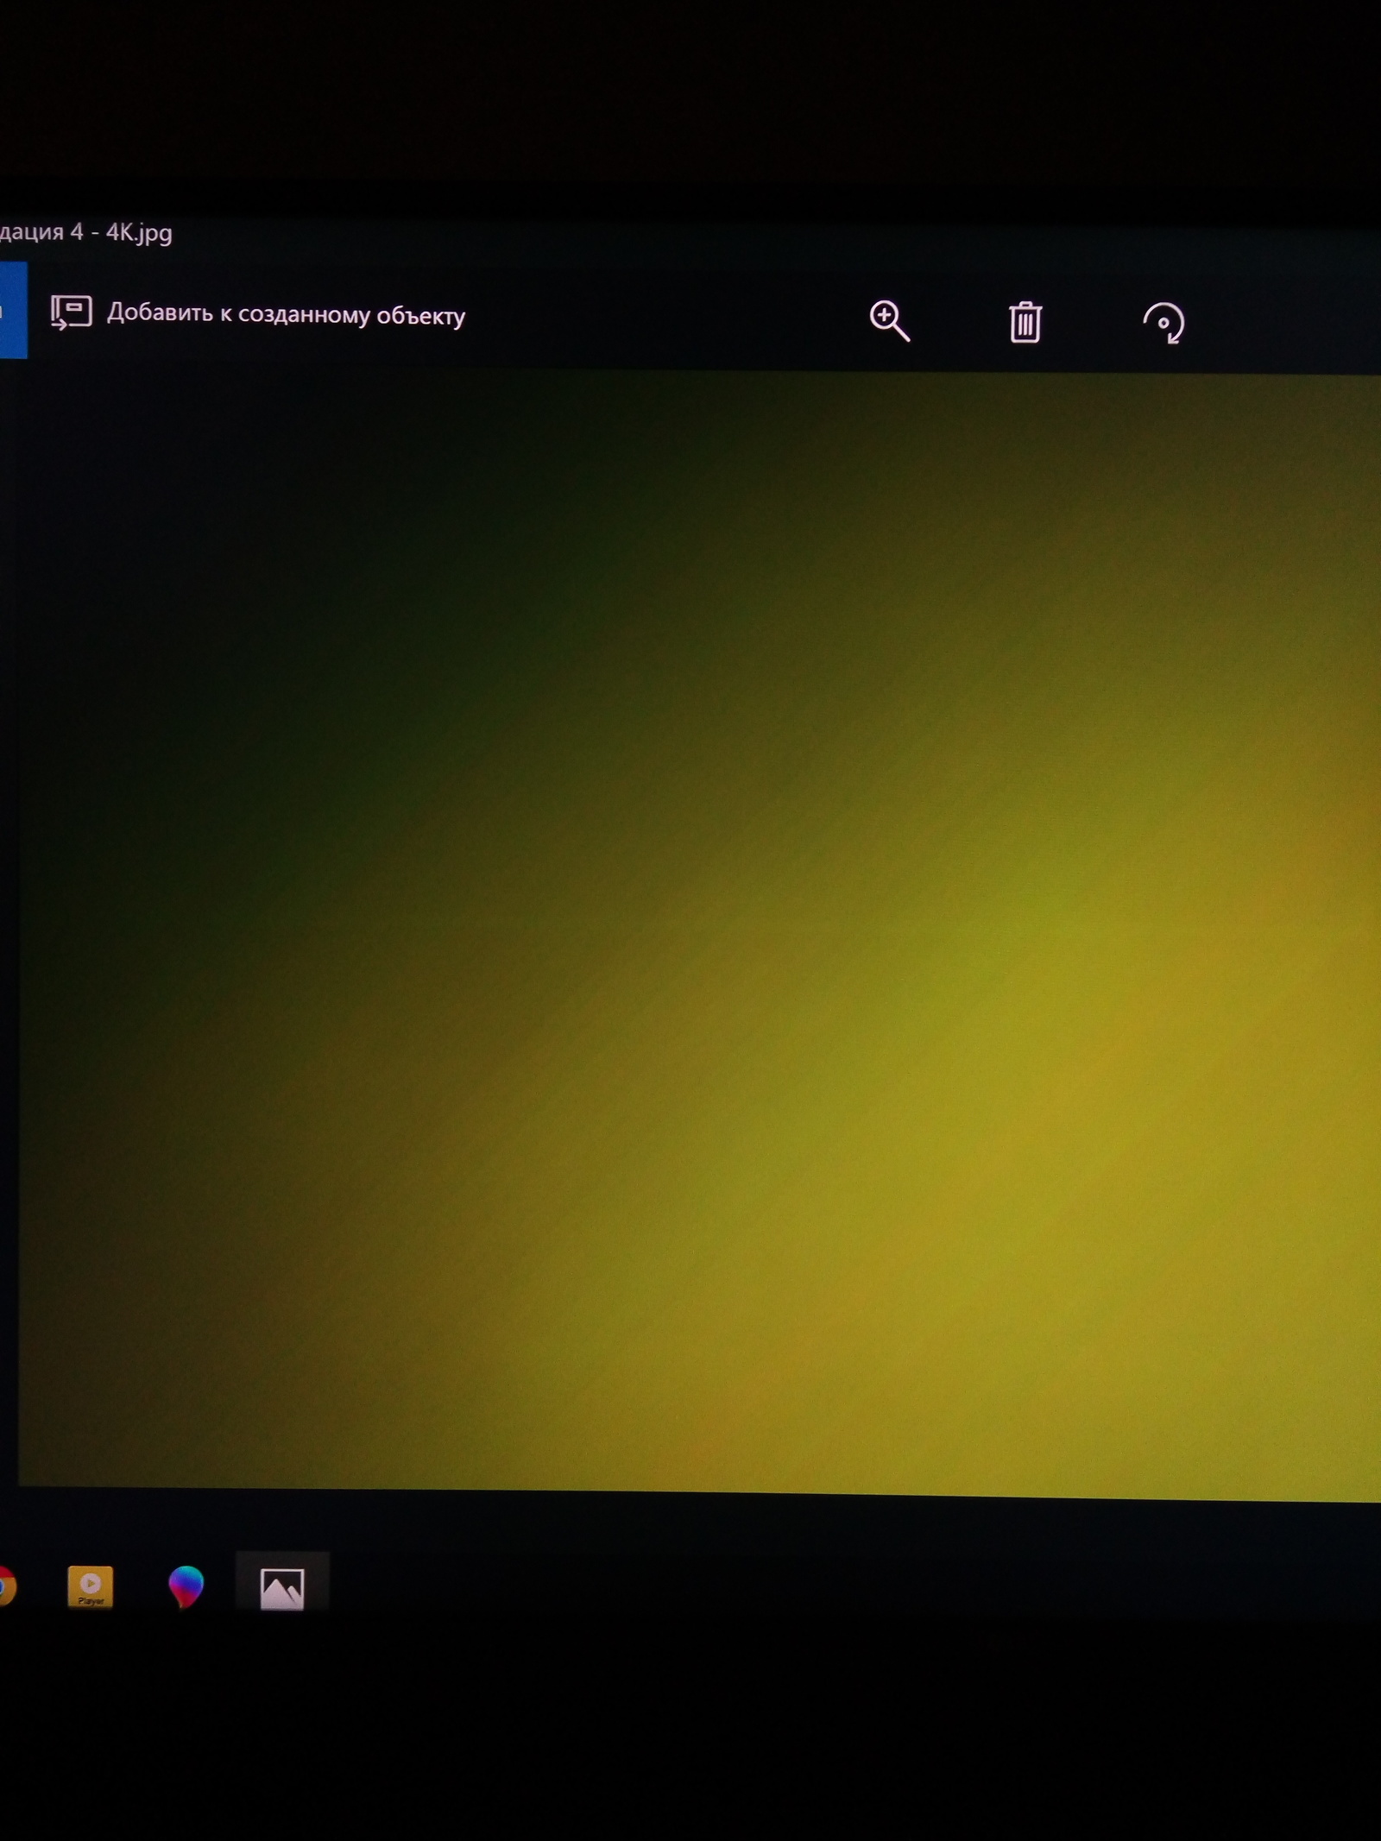This screenshot has width=1381, height=1841.
Task: Click 'Добавить к созданному объекту' button
Action: pyautogui.click(x=257, y=313)
